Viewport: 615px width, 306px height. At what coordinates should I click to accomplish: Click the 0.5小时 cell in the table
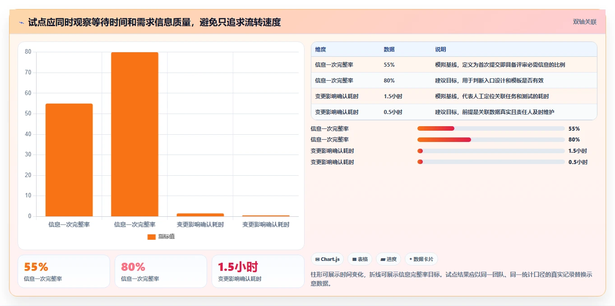point(393,112)
